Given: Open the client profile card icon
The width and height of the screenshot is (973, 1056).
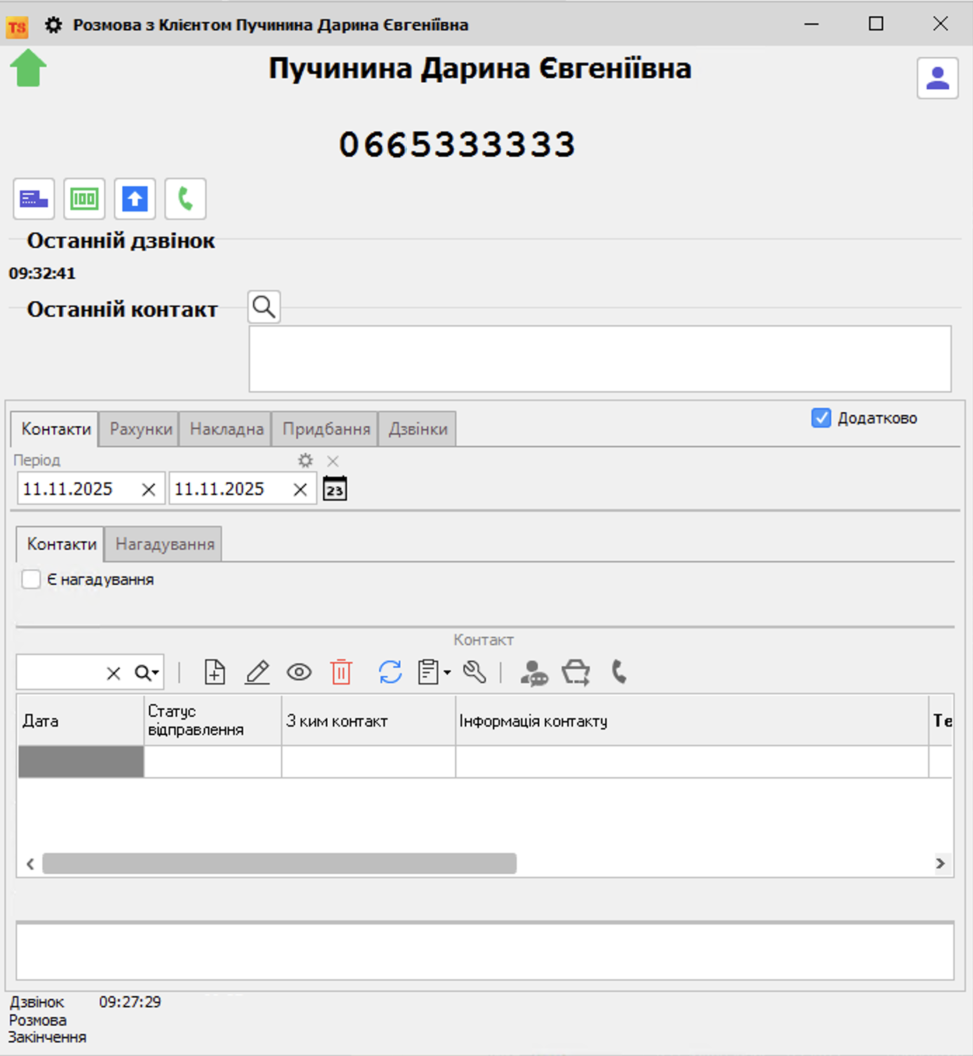Looking at the screenshot, I should tap(937, 78).
